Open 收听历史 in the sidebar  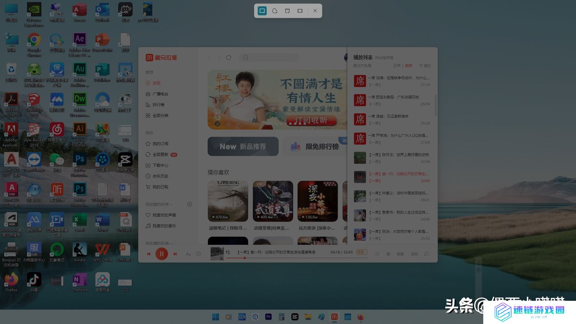pos(157,176)
